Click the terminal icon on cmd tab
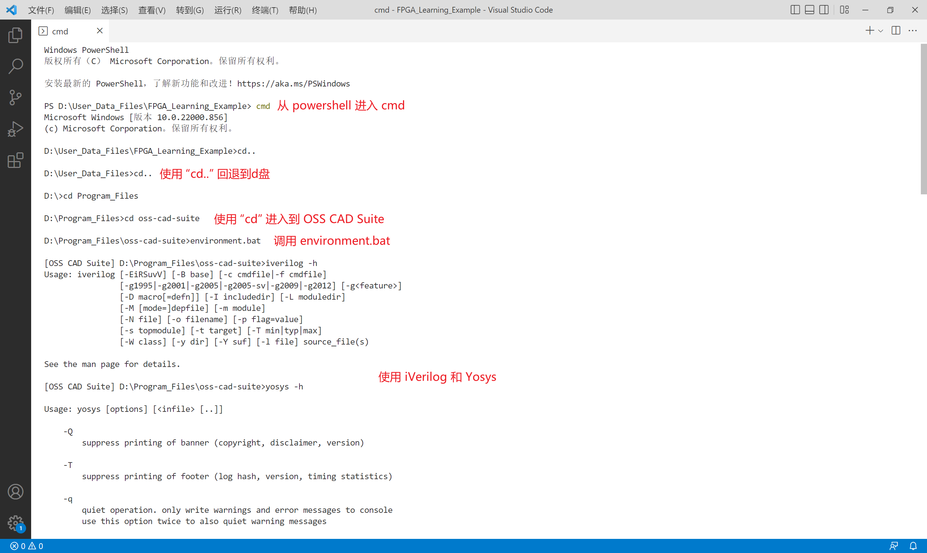This screenshot has height=553, width=927. click(x=43, y=31)
